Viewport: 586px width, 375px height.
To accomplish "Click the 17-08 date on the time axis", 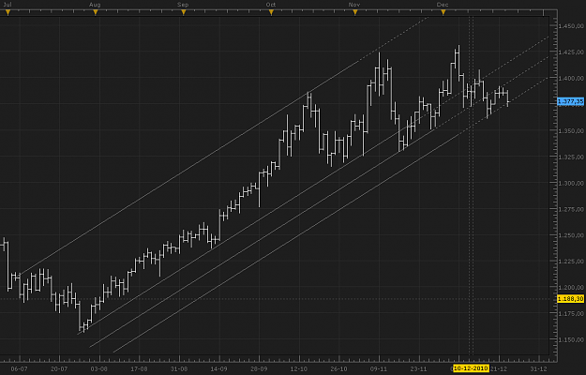I will [x=139, y=369].
